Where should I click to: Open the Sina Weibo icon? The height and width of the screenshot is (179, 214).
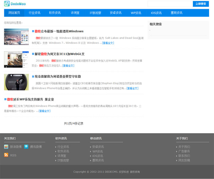6,147
